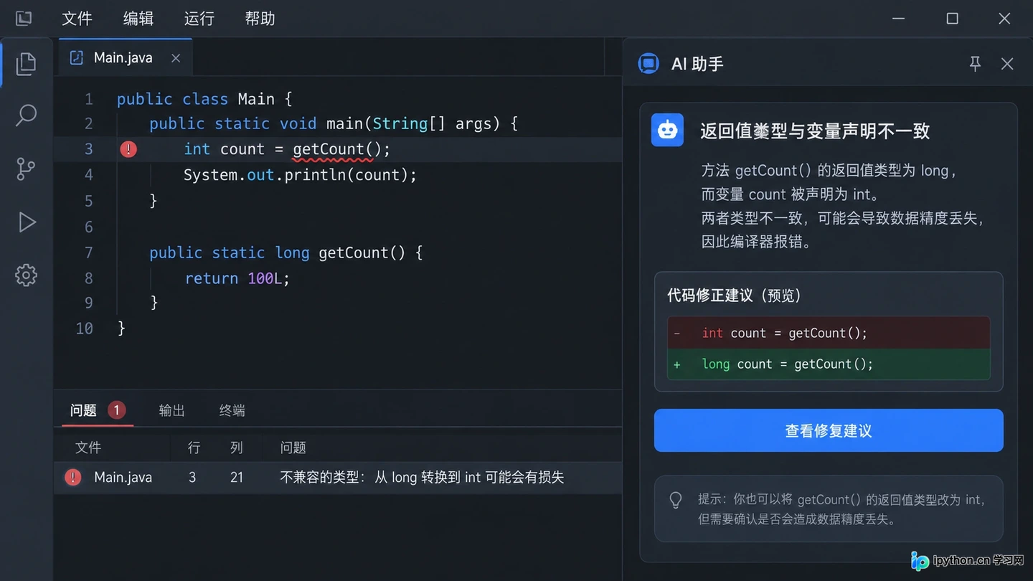Open the 编辑 menu
The width and height of the screenshot is (1033, 581).
[138, 19]
